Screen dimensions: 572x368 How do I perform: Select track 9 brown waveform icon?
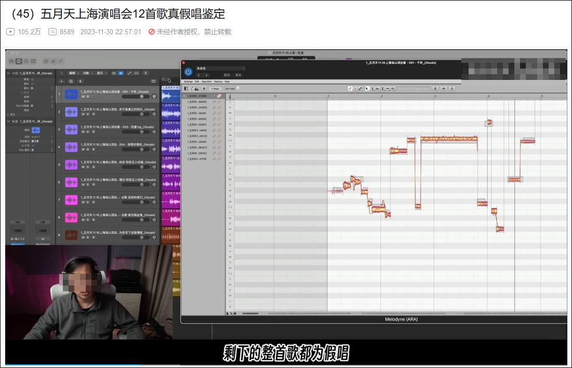71,235
